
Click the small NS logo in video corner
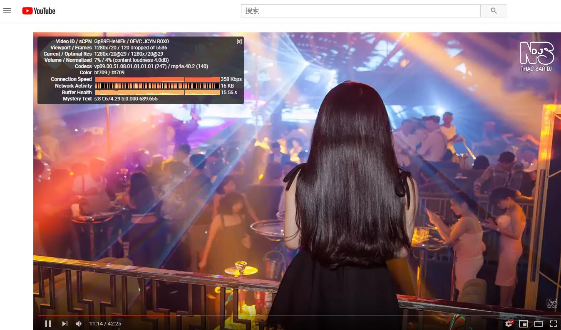pyautogui.click(x=551, y=303)
